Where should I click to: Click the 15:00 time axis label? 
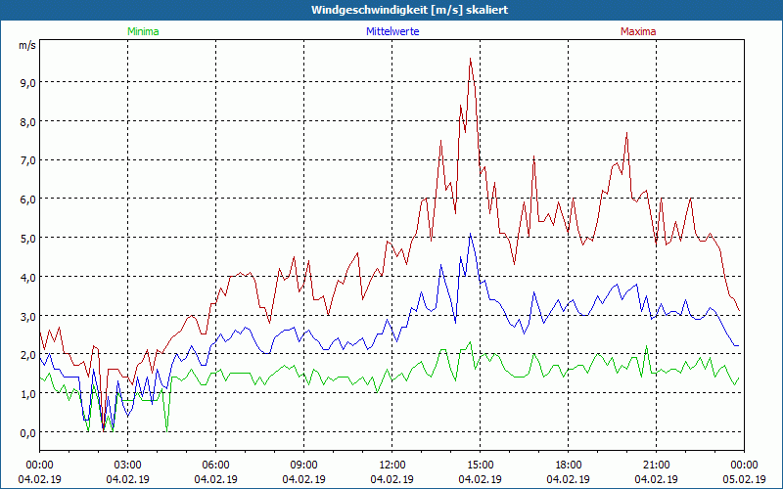pyautogui.click(x=480, y=466)
